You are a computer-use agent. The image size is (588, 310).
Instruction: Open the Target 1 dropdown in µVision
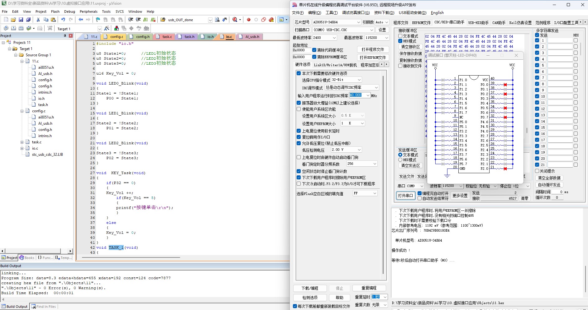pyautogui.click(x=99, y=29)
